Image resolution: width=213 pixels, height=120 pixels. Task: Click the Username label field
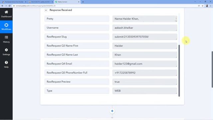[77, 28]
